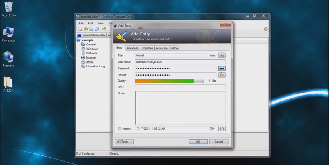Open the password generator key button
The image size is (329, 165).
(222, 75)
